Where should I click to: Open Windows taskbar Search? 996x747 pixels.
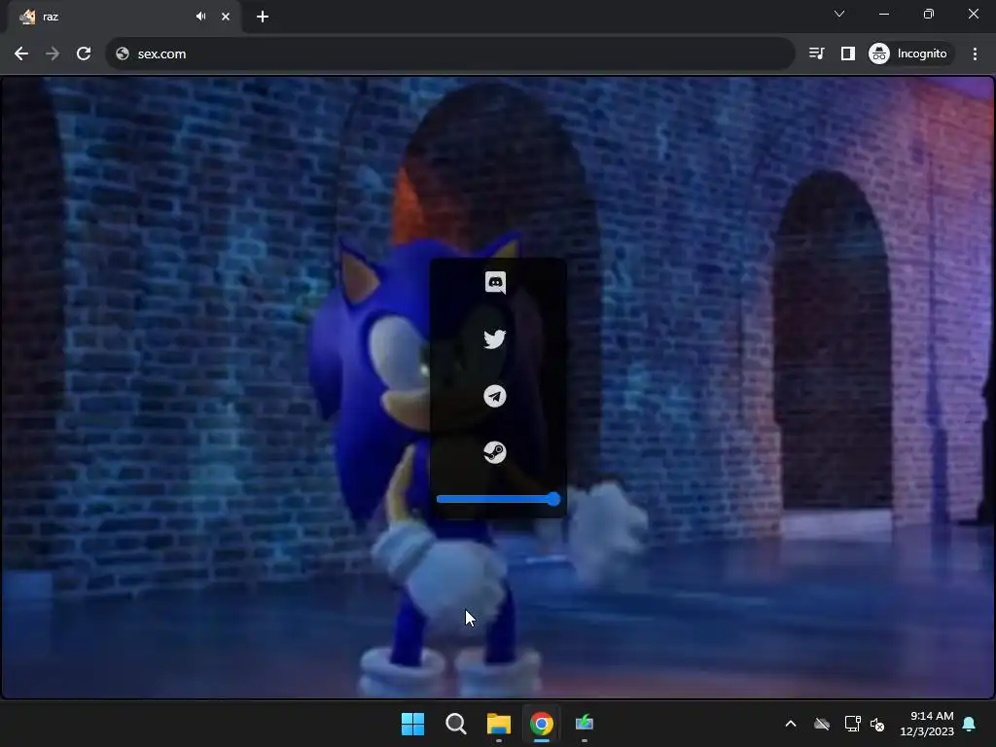pyautogui.click(x=456, y=724)
